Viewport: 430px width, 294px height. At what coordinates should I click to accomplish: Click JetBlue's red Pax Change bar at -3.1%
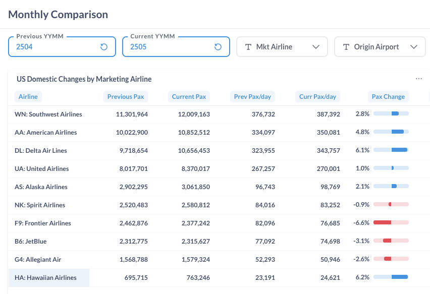click(x=391, y=241)
